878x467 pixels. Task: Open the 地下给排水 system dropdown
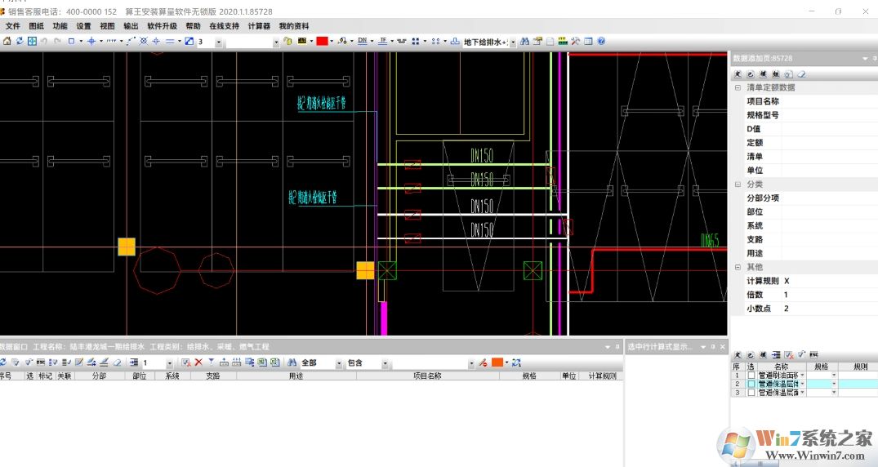click(513, 42)
